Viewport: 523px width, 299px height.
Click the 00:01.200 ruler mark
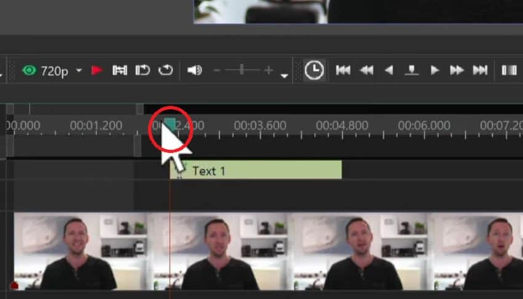pyautogui.click(x=96, y=126)
